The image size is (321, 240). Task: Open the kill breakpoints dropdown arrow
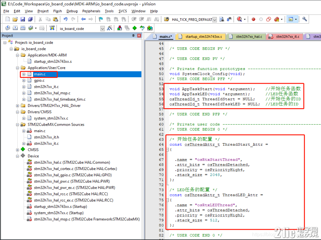[x=282, y=19]
